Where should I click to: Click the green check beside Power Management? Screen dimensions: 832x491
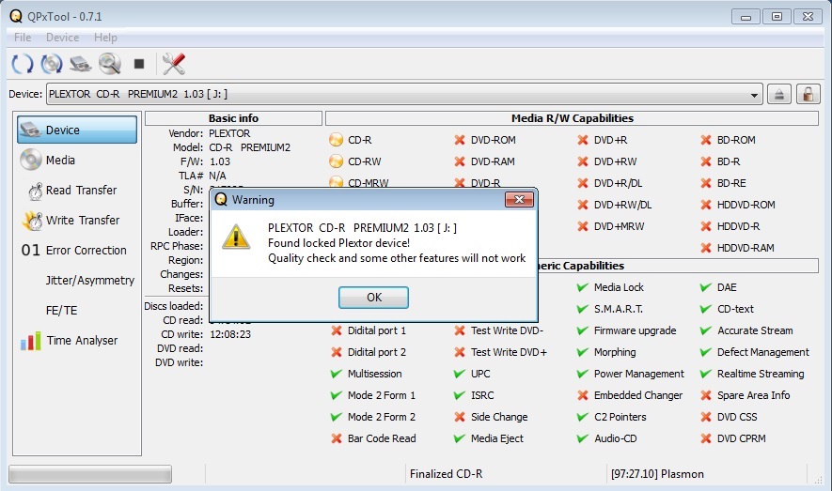tap(583, 374)
